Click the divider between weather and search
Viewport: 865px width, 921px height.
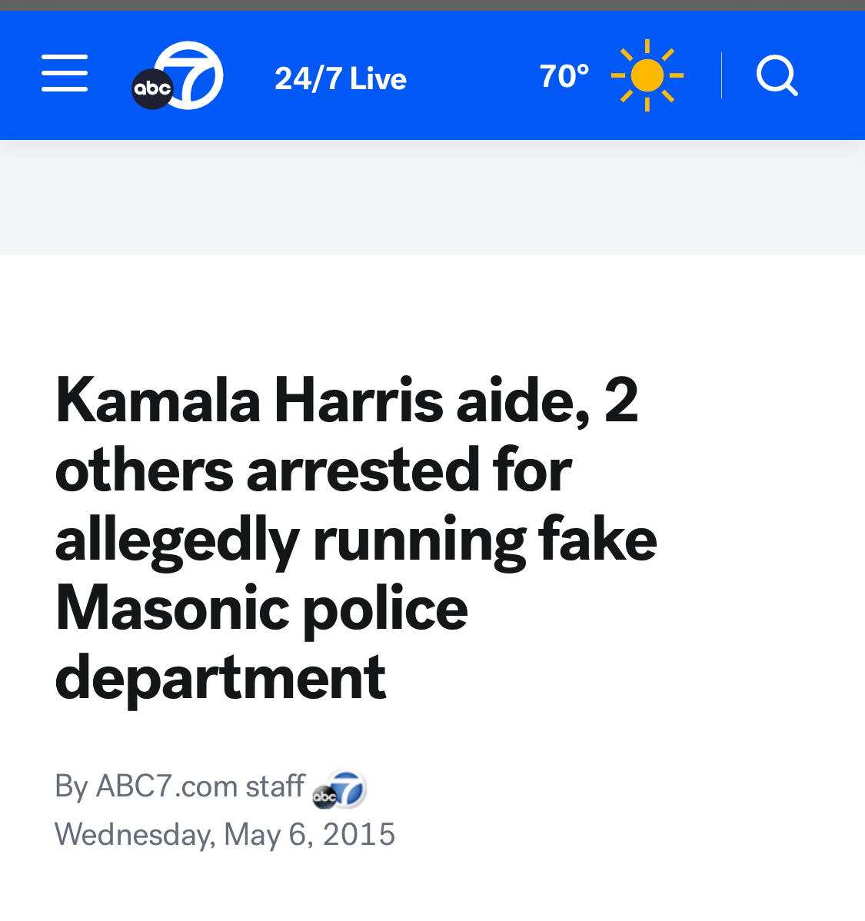click(721, 75)
